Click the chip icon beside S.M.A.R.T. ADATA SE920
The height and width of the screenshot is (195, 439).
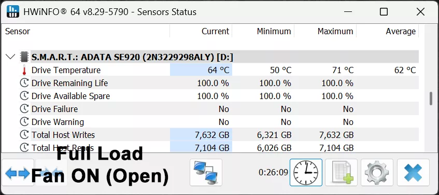pos(24,57)
